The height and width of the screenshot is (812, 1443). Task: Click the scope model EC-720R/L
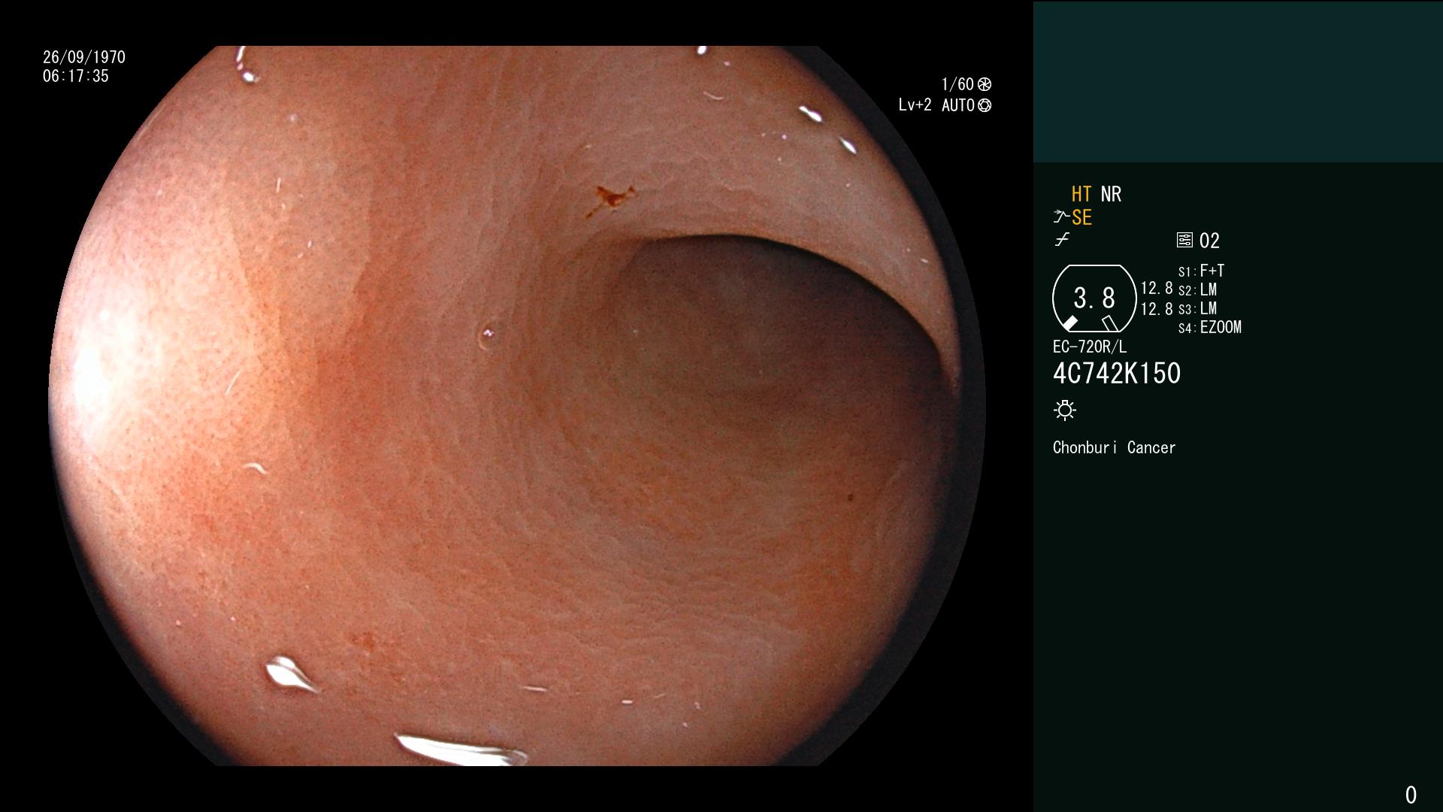[x=1090, y=347]
